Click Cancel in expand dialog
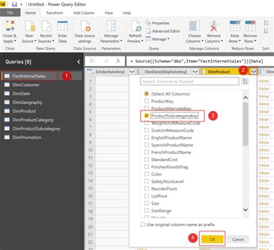Viewport: 274px width, 250px height. [x=238, y=239]
